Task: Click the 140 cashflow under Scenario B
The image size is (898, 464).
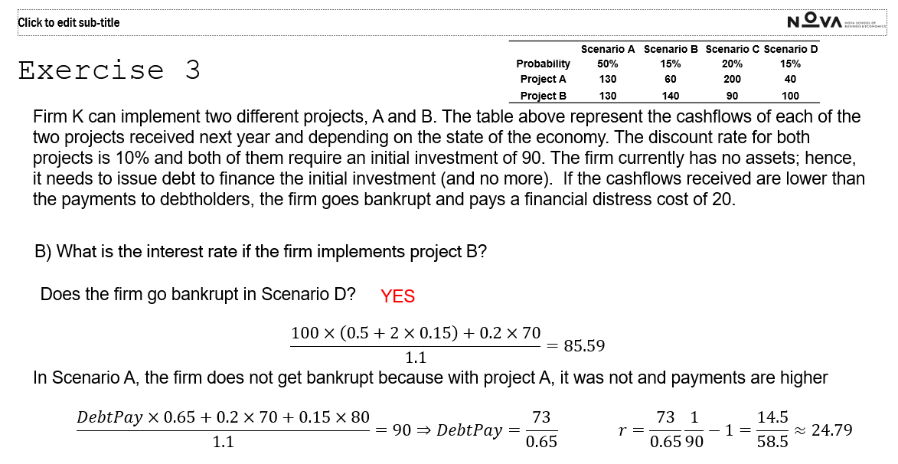Action: (671, 96)
